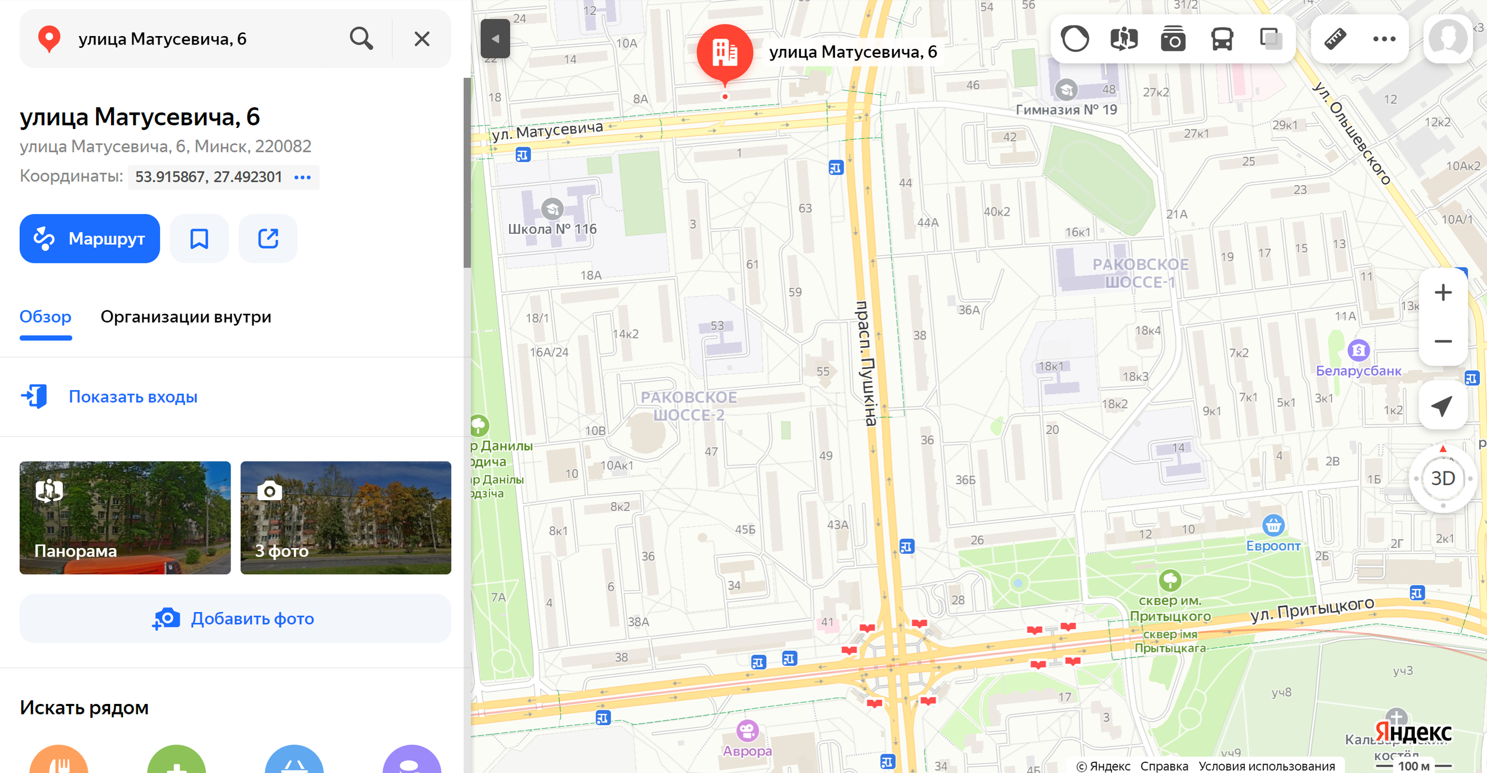Click Показать входы link

point(133,397)
